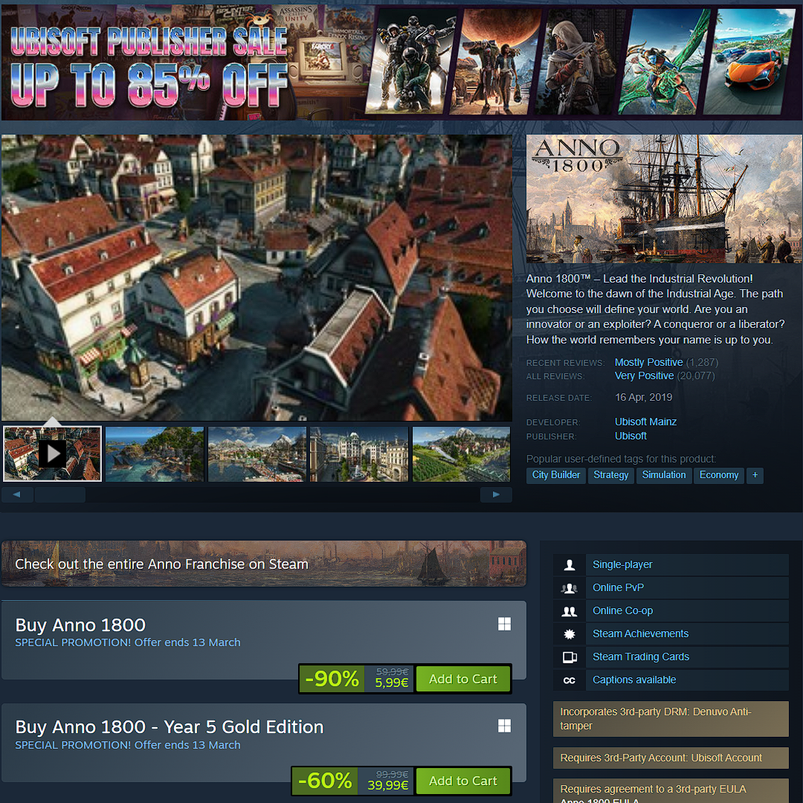Open the Ubisoft Publisher Sale banner
The height and width of the screenshot is (803, 803).
point(401,62)
